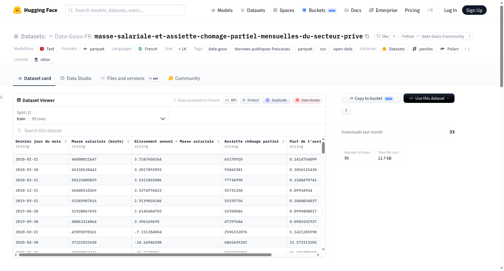The height and width of the screenshot is (271, 504).
Task: Open the Enterprise nav item
Action: coord(383,10)
